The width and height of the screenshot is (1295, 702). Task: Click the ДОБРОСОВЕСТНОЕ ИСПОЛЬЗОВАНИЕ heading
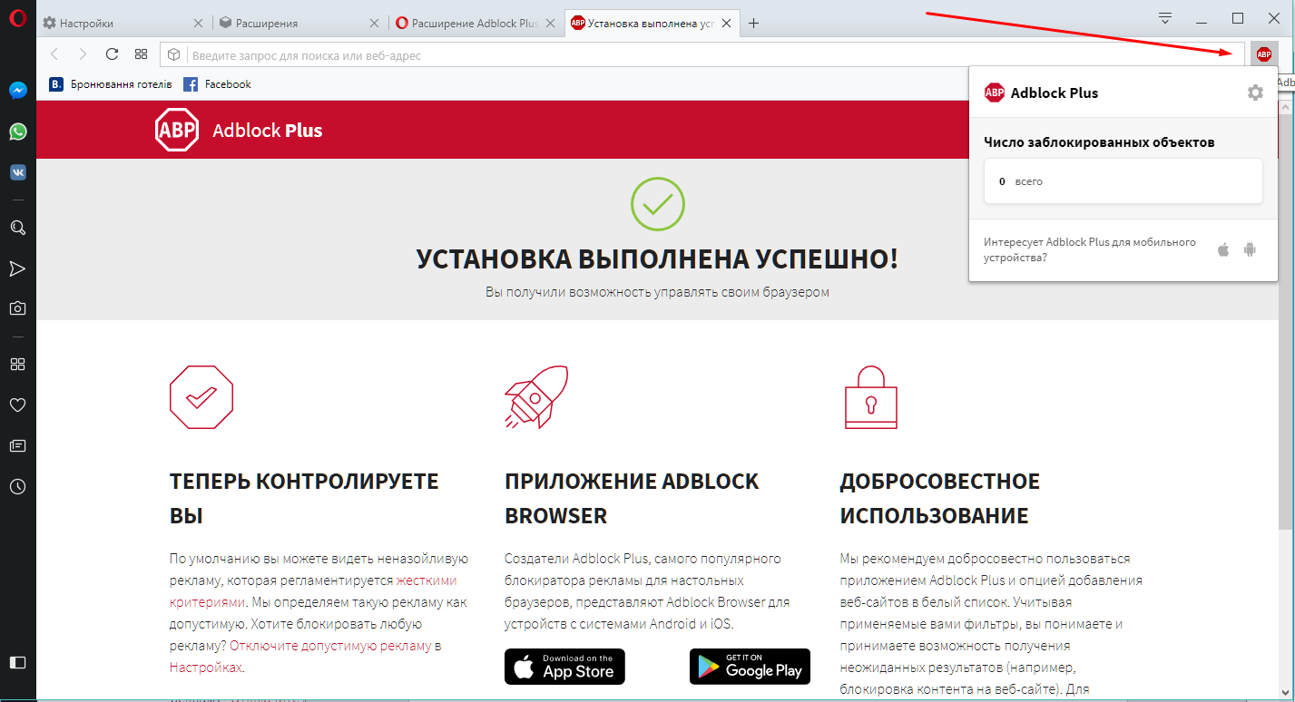tap(939, 498)
